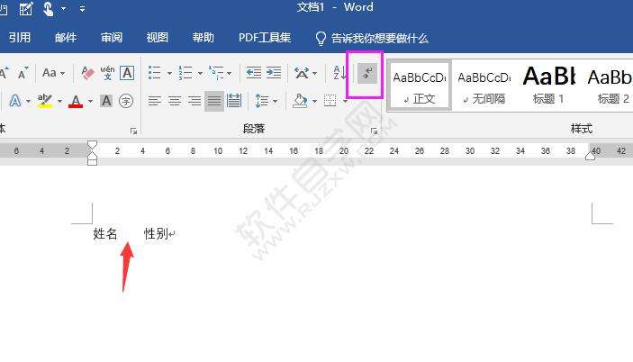Expand the Numbering dropdown arrow
This screenshot has width=633, height=362.
(200, 74)
